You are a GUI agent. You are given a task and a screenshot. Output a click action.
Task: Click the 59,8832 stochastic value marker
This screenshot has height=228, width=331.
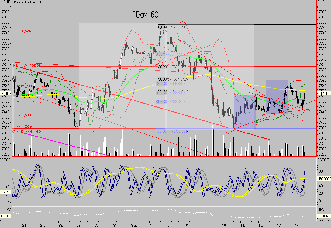pyautogui.click(x=323, y=179)
